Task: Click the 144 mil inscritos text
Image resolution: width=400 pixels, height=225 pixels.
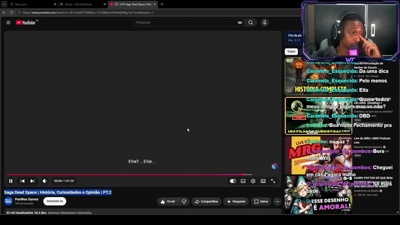Action: 24,204
